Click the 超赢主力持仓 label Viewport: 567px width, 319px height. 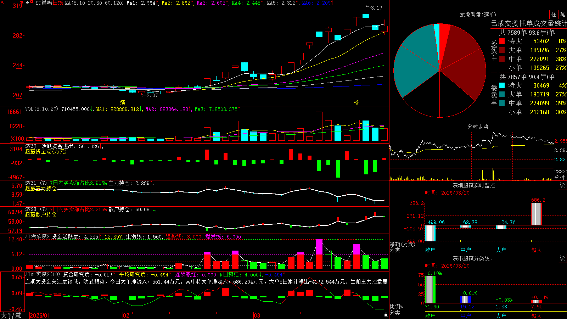(x=41, y=188)
